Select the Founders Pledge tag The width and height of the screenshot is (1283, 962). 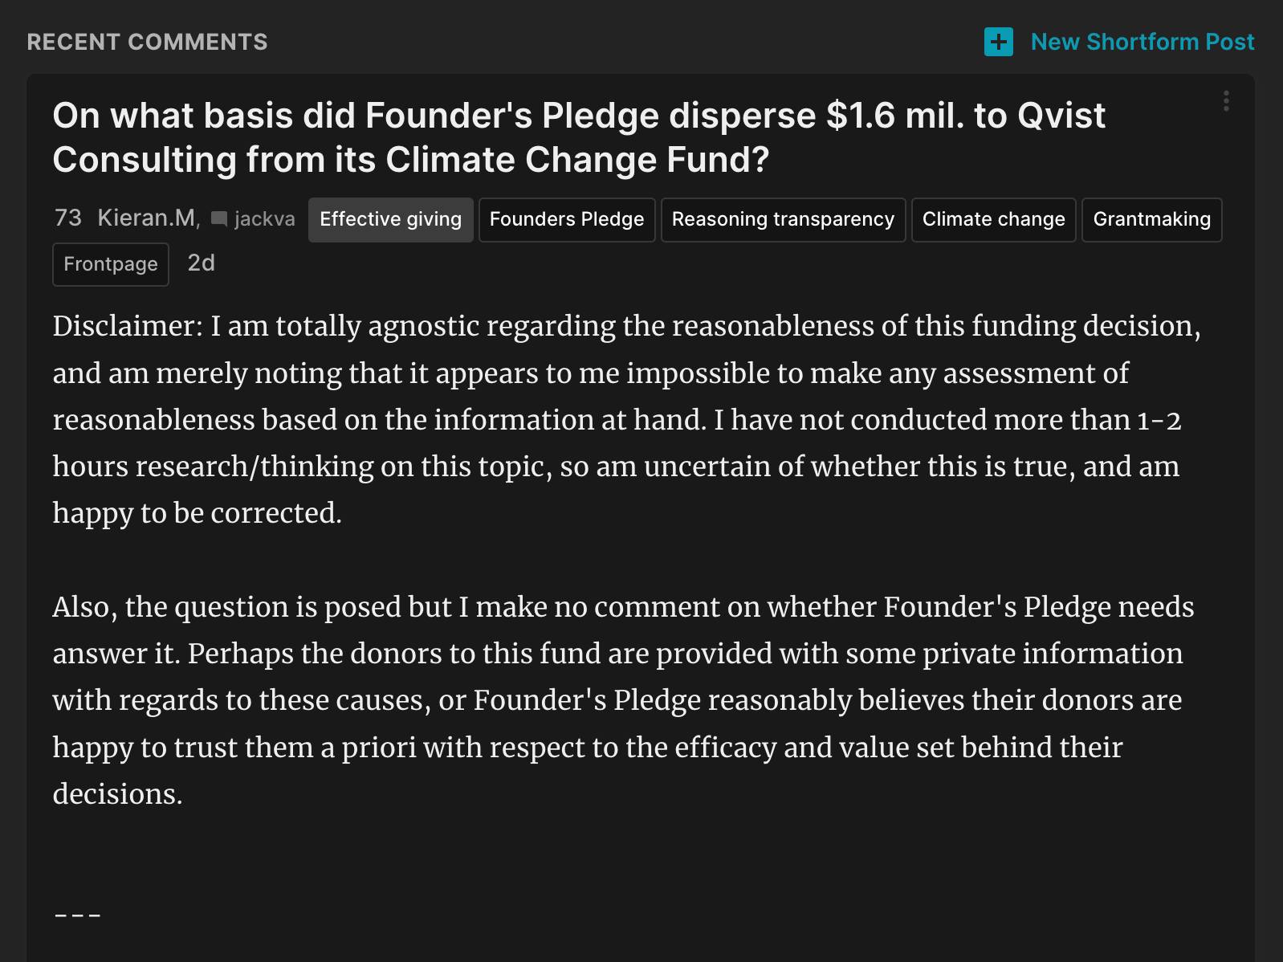tap(567, 219)
